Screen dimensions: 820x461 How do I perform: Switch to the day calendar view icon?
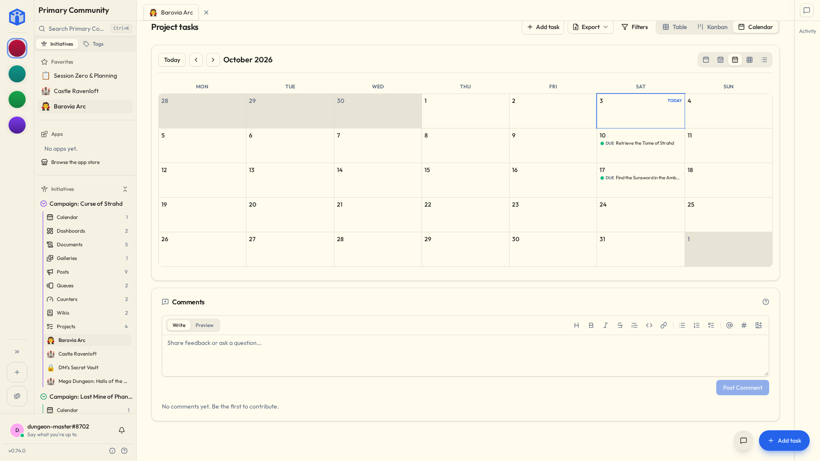pyautogui.click(x=706, y=60)
